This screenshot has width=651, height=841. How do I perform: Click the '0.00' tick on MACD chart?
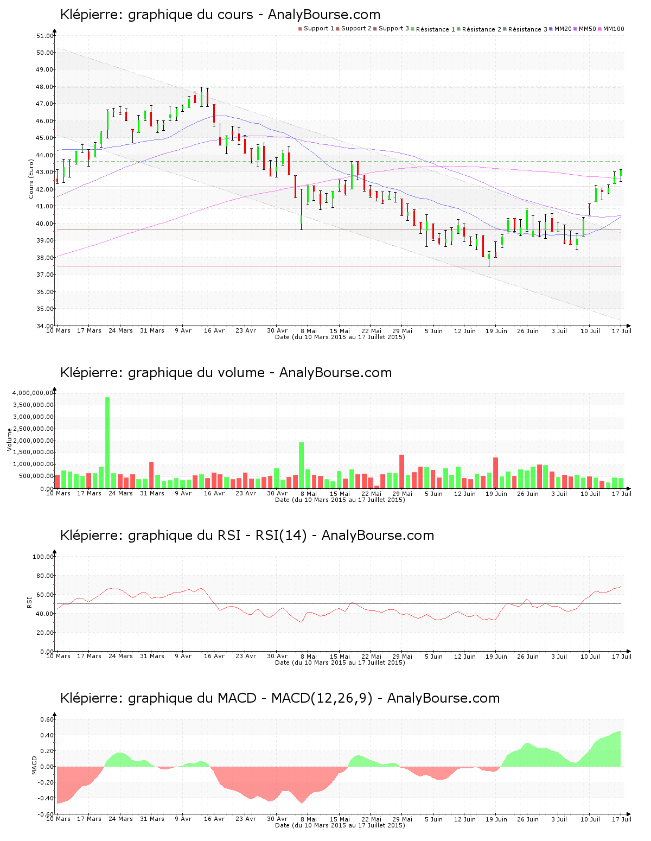pos(47,767)
